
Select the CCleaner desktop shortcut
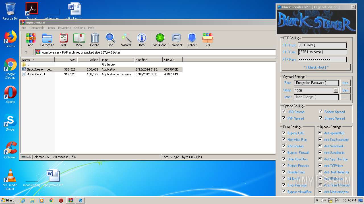coord(10,150)
